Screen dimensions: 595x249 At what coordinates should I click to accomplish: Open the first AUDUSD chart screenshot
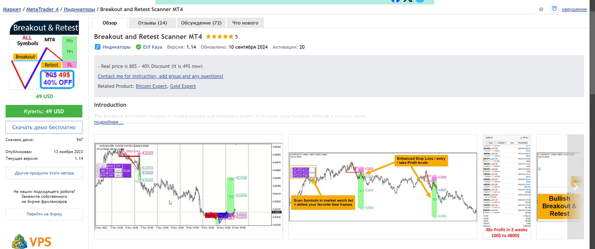pos(189,187)
